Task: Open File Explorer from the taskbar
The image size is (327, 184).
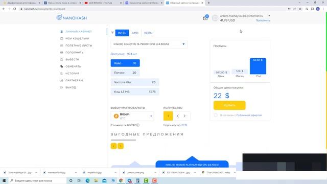Action: 96,180
